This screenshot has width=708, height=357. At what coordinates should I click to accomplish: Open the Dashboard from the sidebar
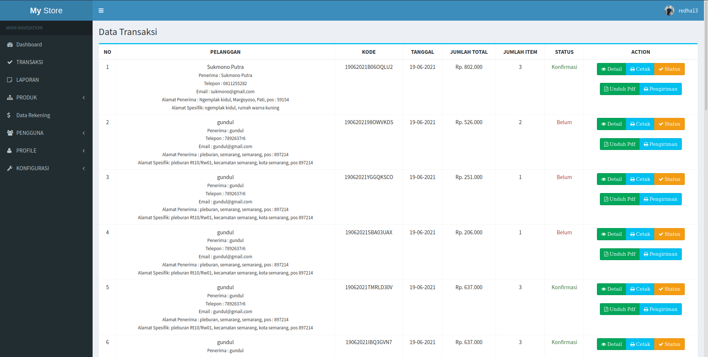pyautogui.click(x=10, y=44)
